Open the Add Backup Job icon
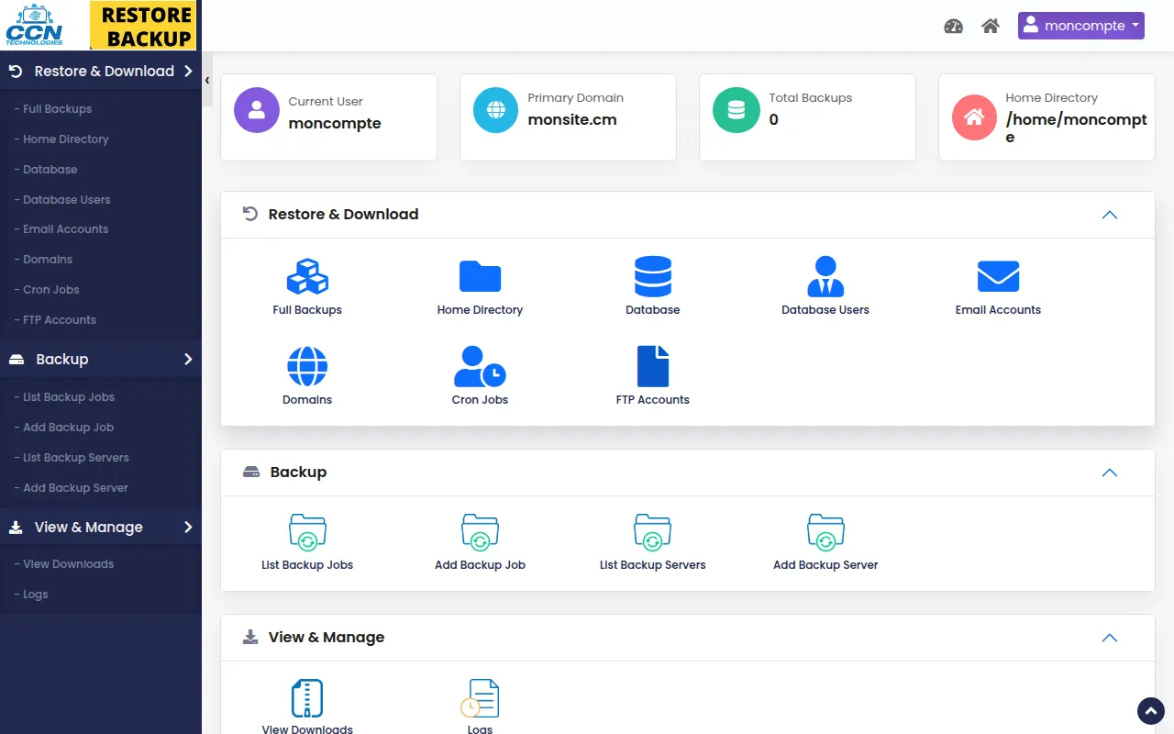This screenshot has width=1174, height=734. (x=480, y=531)
